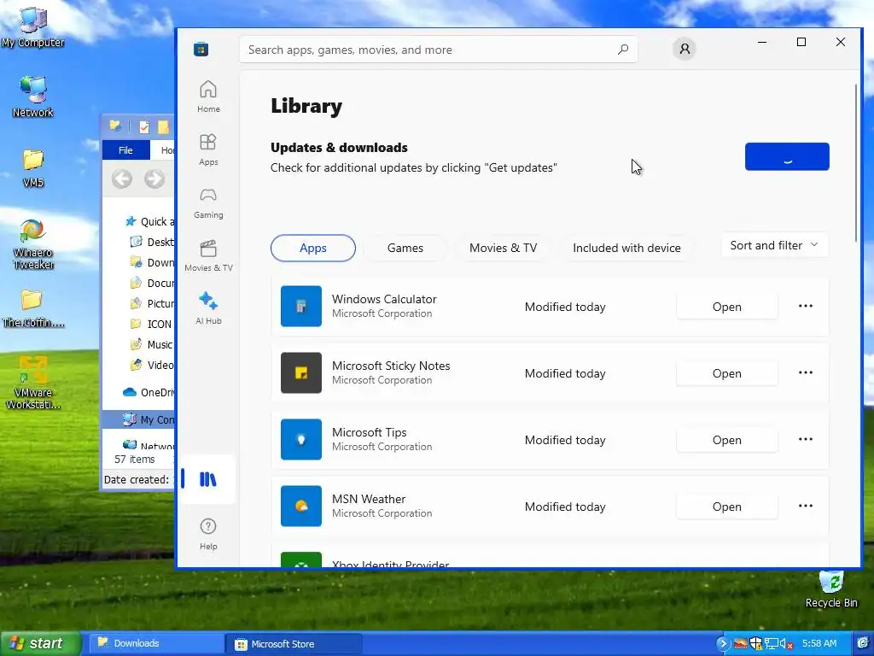874x656 pixels.
Task: Select the Library icon in Store sidebar
Action: pyautogui.click(x=208, y=479)
